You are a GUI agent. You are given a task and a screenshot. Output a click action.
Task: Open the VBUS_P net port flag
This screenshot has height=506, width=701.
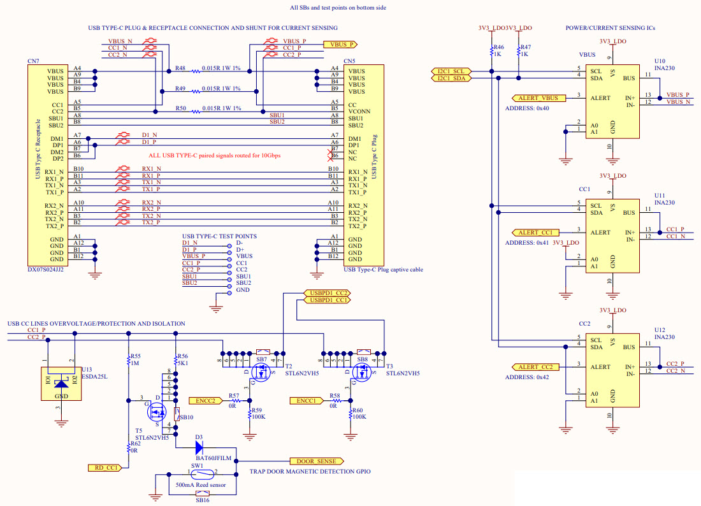[340, 45]
